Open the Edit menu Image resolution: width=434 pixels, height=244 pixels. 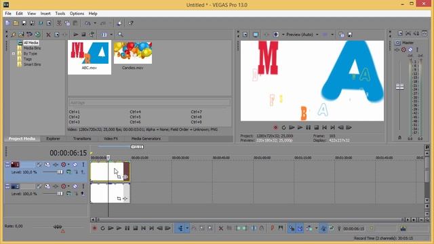(19, 14)
